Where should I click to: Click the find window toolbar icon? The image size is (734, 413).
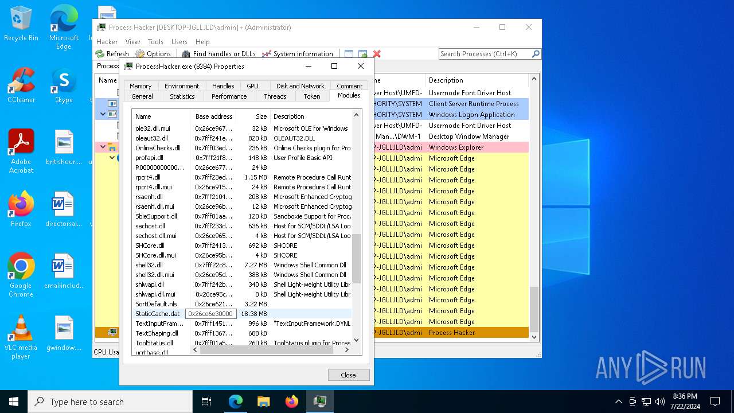tap(349, 54)
